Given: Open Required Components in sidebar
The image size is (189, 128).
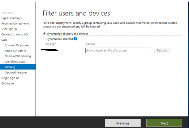Looking at the screenshot, I should pos(15,23).
